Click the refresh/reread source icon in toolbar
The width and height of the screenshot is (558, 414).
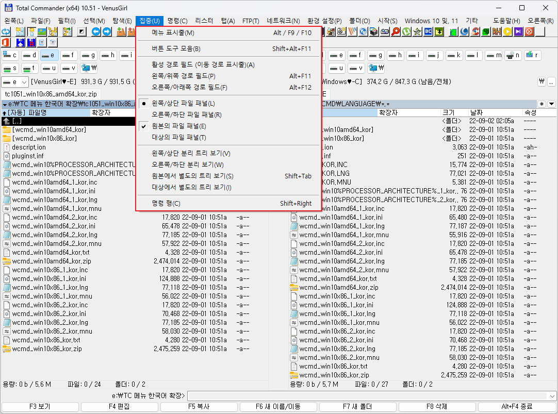tap(6, 32)
